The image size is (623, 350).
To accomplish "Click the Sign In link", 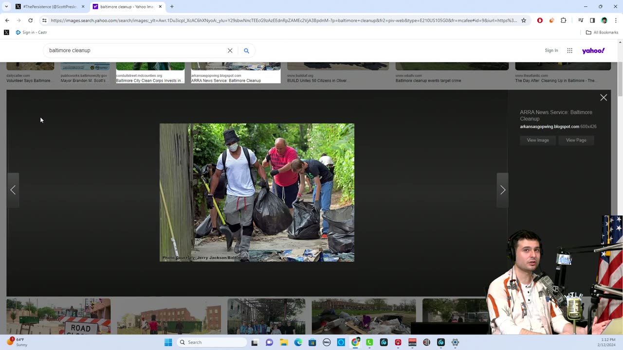I will click(551, 51).
